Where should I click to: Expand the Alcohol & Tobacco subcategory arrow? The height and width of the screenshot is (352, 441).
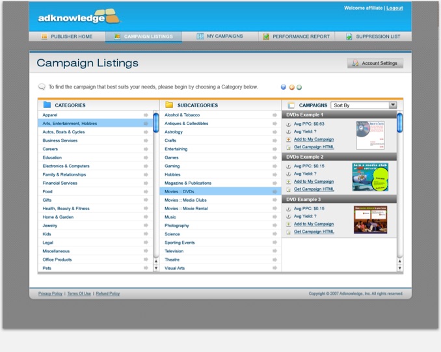pos(274,115)
